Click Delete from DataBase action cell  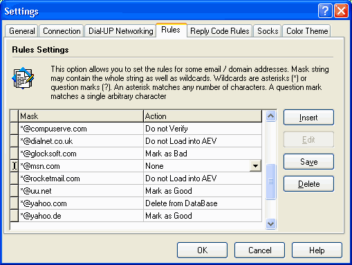point(203,203)
